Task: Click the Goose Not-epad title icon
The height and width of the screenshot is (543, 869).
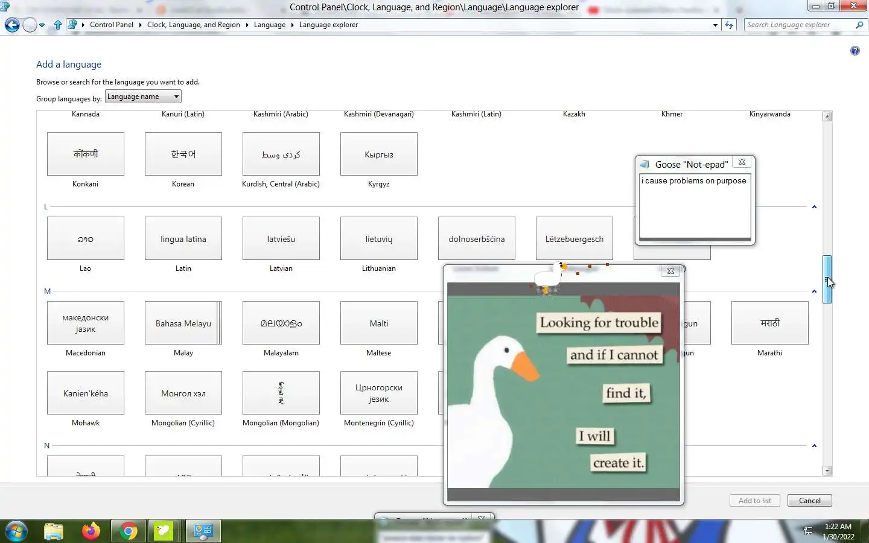Action: click(645, 164)
